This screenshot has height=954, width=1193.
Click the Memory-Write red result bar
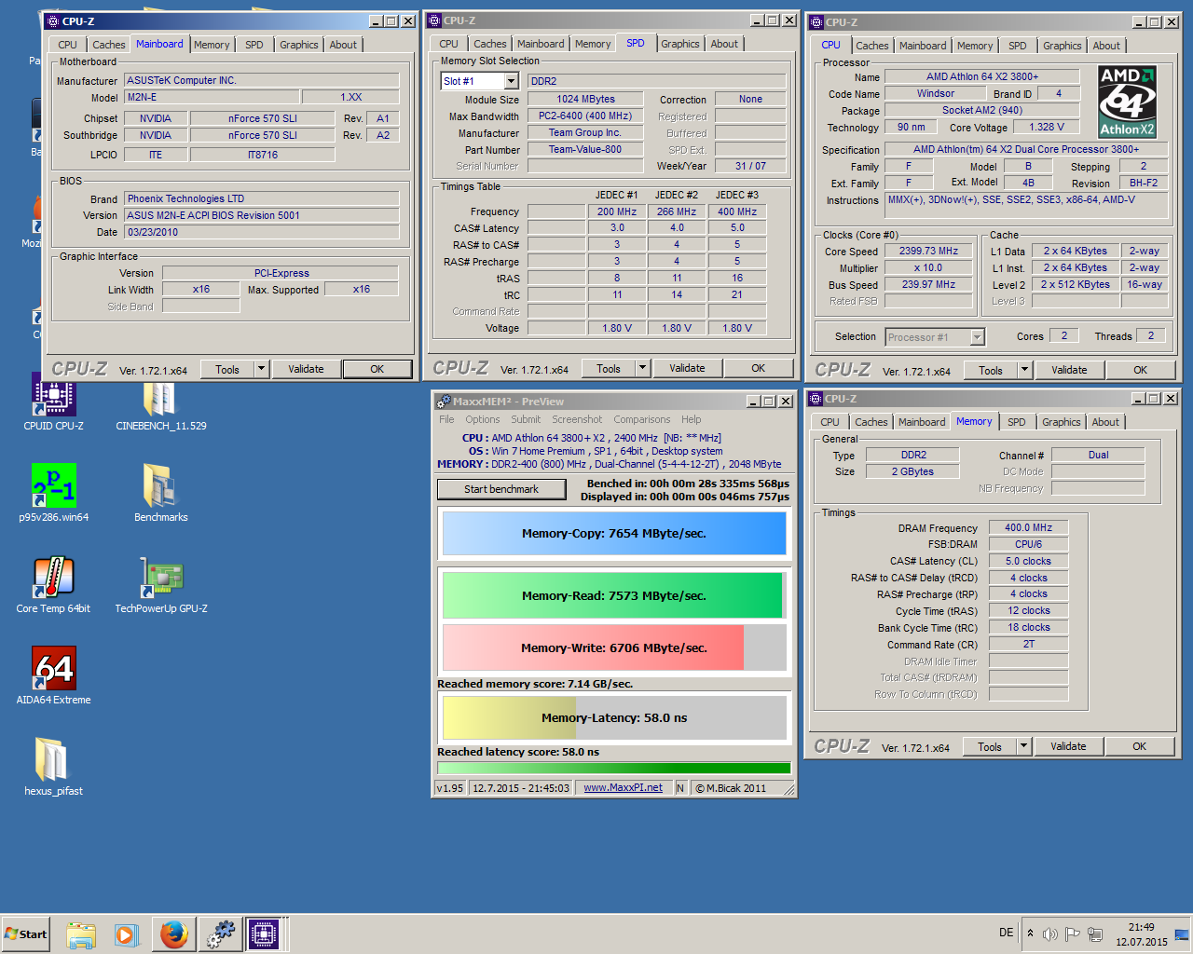tap(613, 648)
